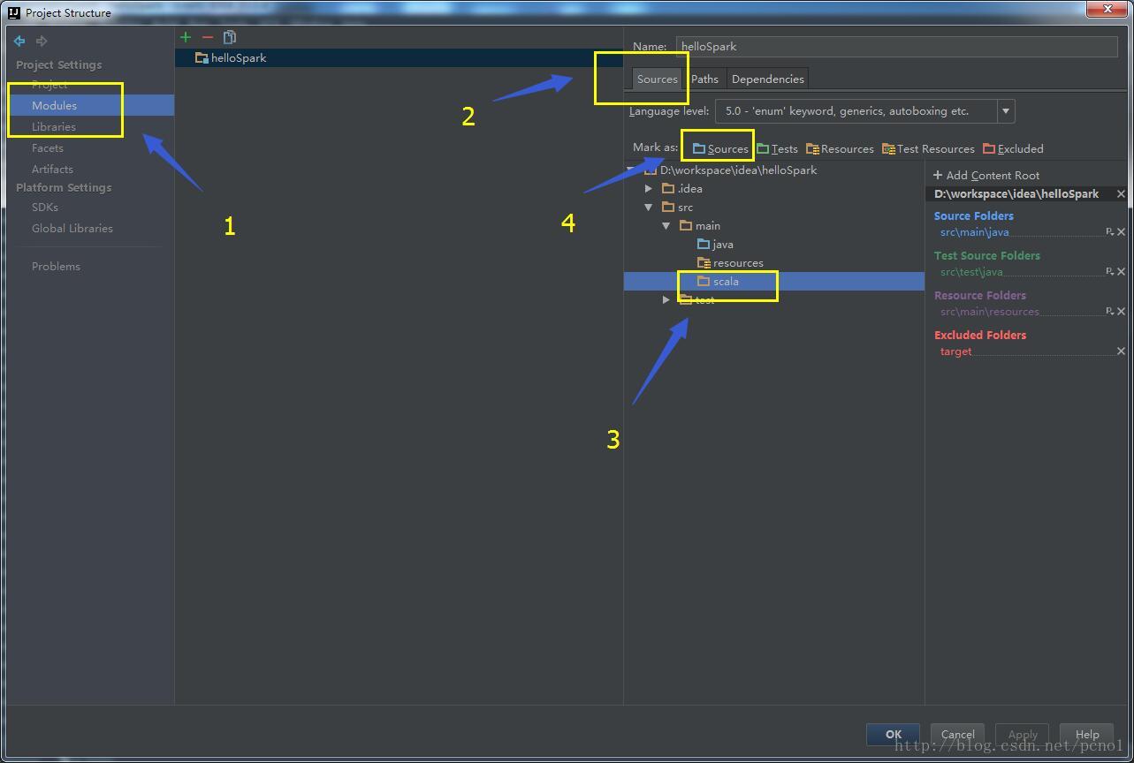Click src\test\java under Test Source Folders
The image size is (1134, 763).
tap(971, 272)
